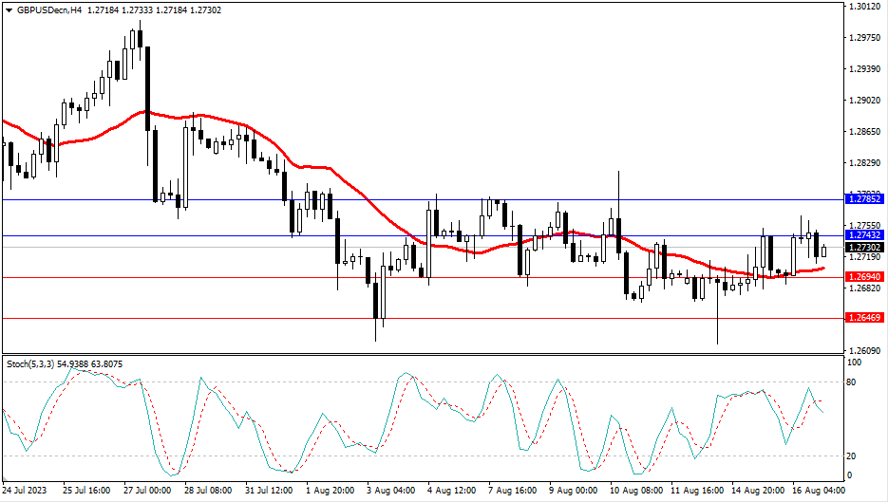The height and width of the screenshot is (502, 888).
Task: Click the black 1.26469 price label
Action: [x=864, y=318]
